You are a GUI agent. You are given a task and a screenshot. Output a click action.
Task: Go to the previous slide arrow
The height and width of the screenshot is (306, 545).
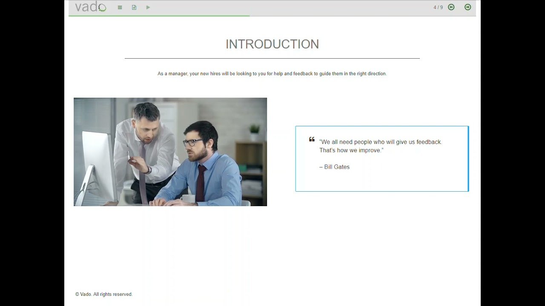(x=451, y=7)
